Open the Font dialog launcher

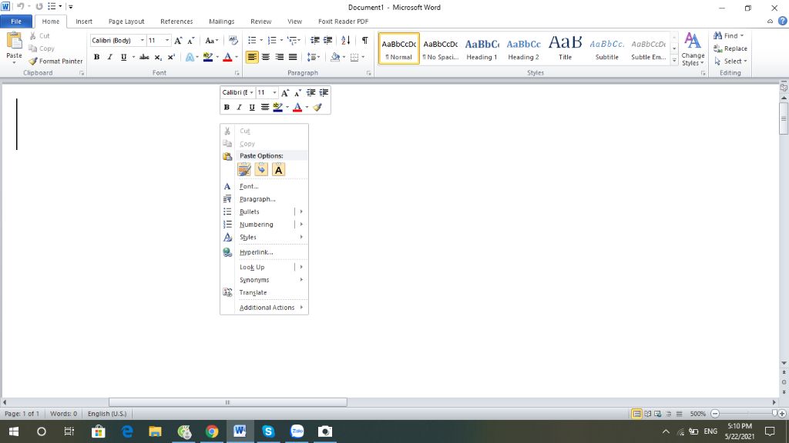(x=237, y=73)
